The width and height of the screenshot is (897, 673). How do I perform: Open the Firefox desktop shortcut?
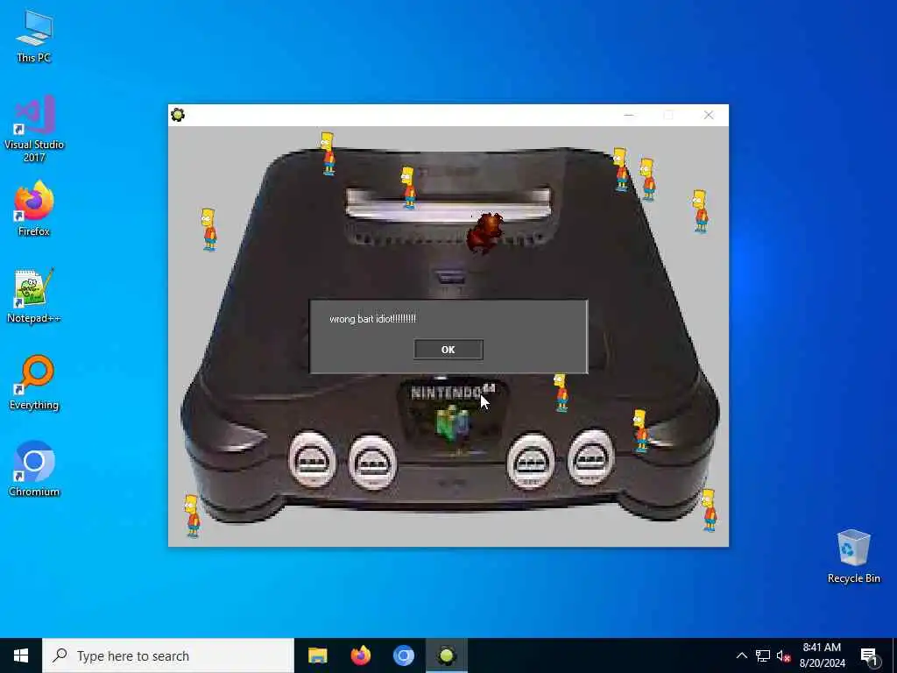pos(34,209)
